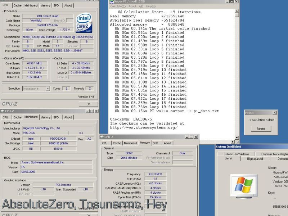Viewport: 288px width, 216px height.
Task: Click the PI value output pi_data.txt line
Action: [x=167, y=111]
